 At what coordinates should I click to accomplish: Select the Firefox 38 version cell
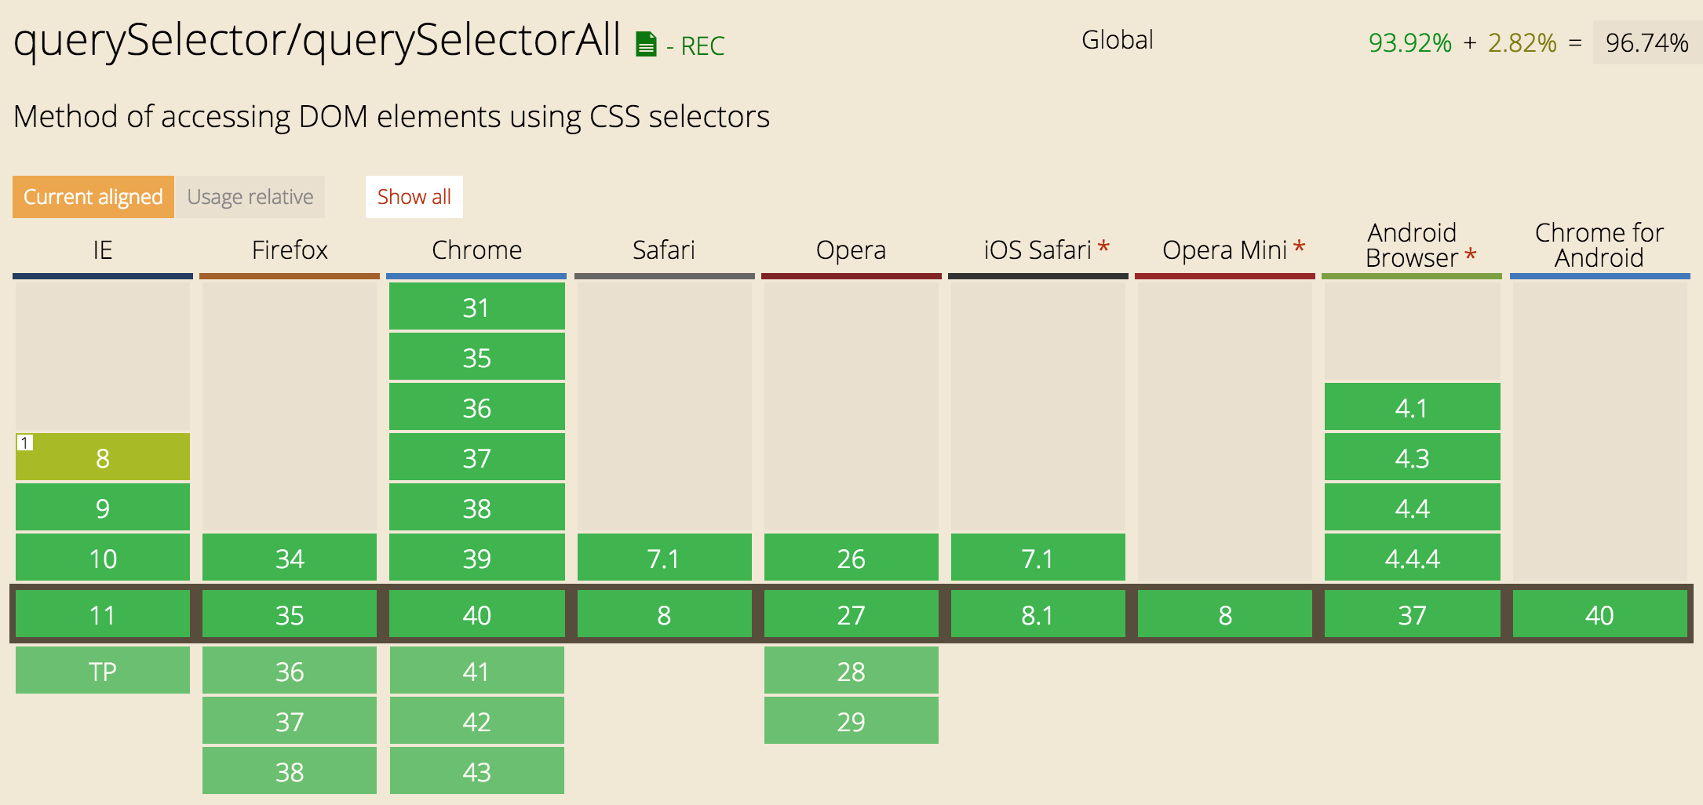click(x=290, y=770)
